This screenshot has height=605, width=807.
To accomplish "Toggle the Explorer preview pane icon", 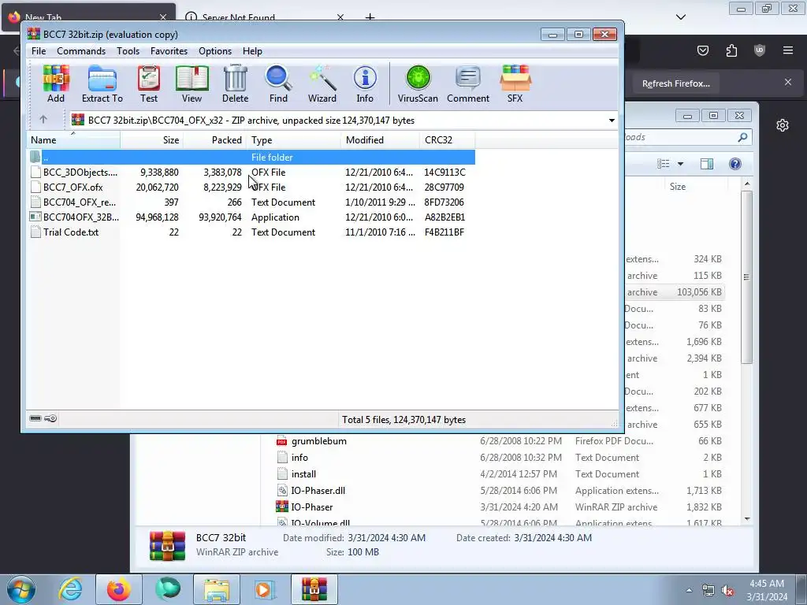I will [x=707, y=164].
